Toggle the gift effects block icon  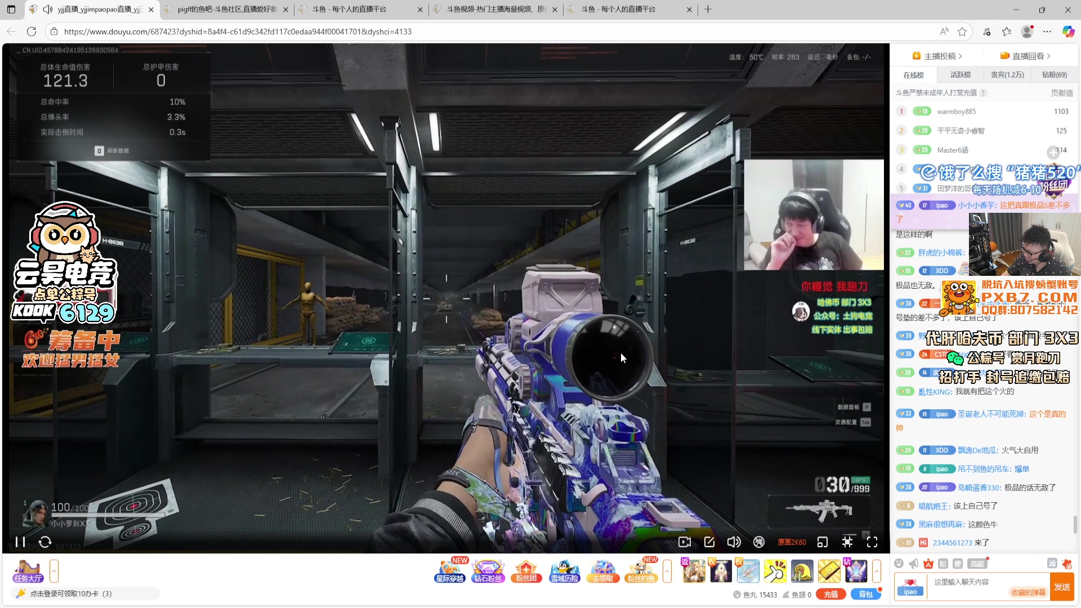click(x=1067, y=564)
